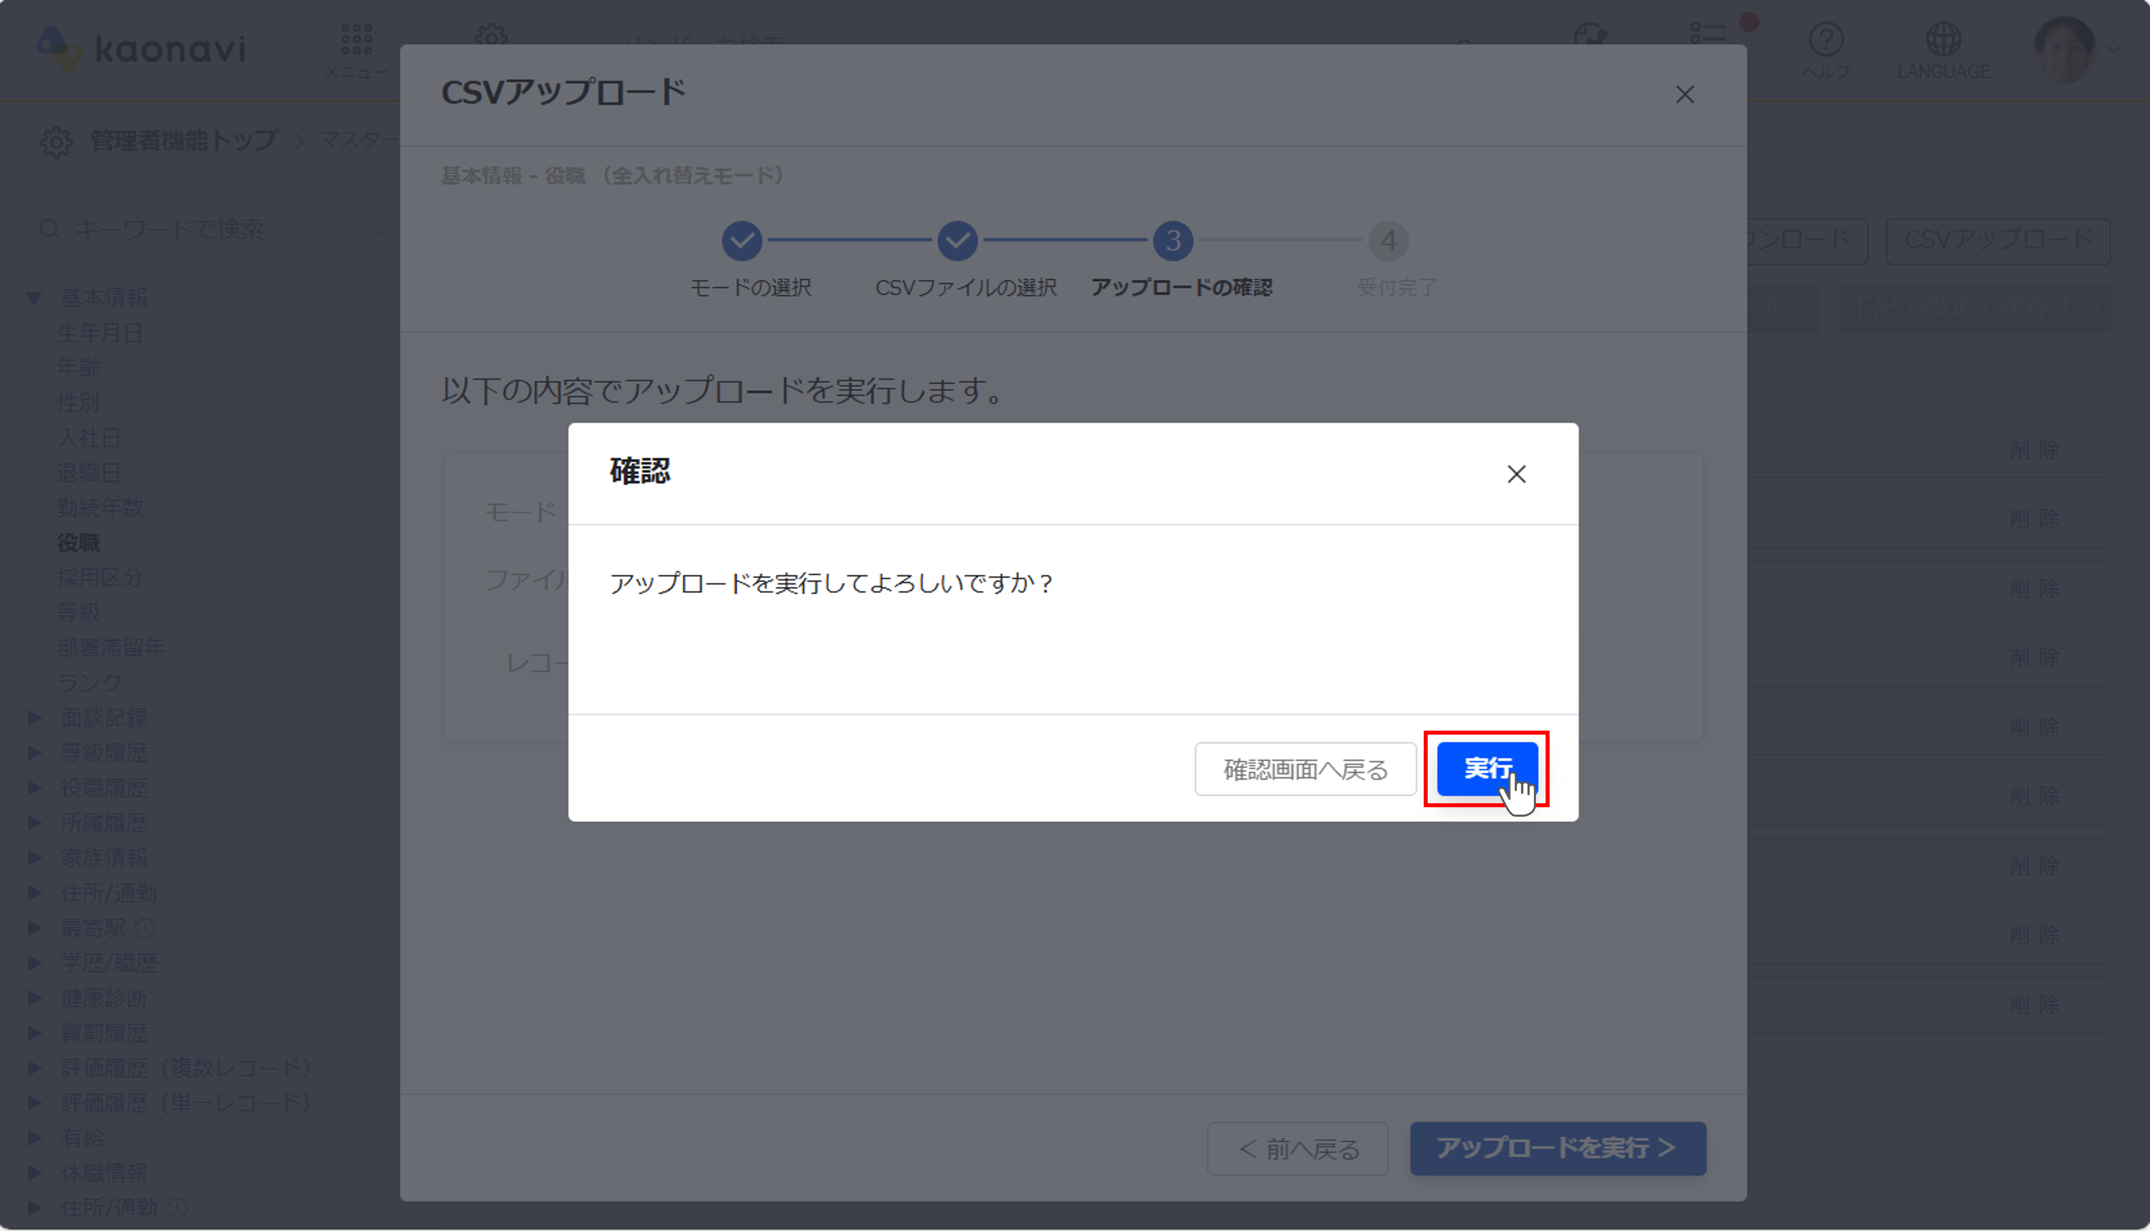This screenshot has height=1231, width=2150.
Task: Click the notification list icon with red badge
Action: pyautogui.click(x=1708, y=34)
